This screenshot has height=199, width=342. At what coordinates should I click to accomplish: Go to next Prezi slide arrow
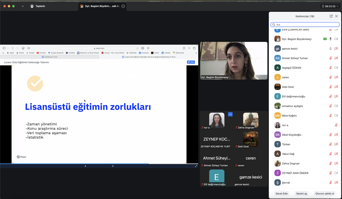tap(113, 166)
